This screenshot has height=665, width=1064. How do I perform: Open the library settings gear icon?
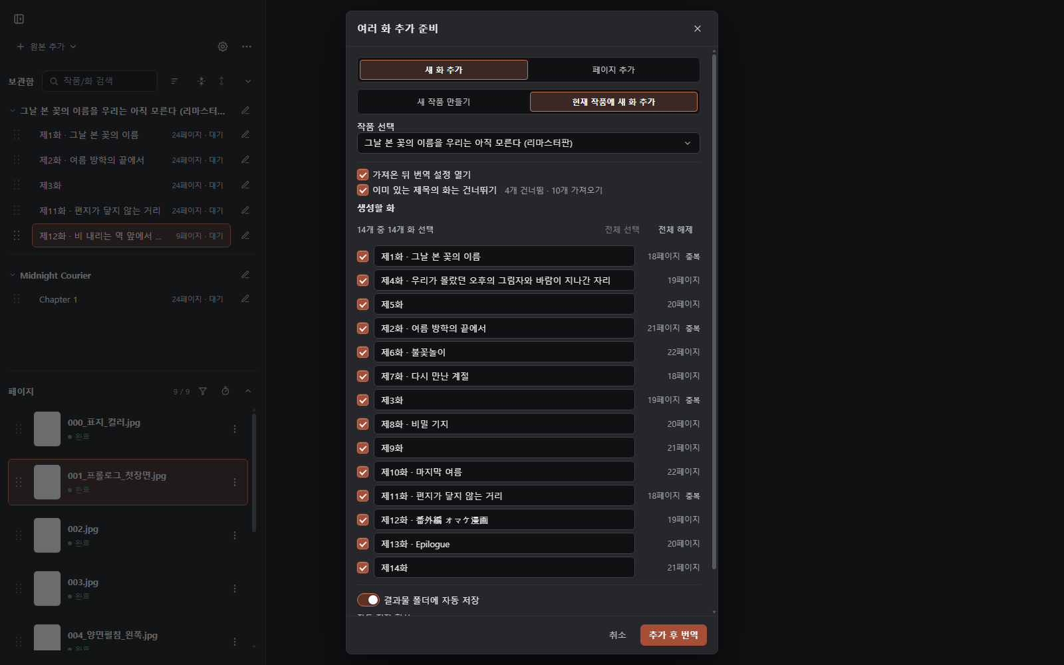(x=223, y=47)
